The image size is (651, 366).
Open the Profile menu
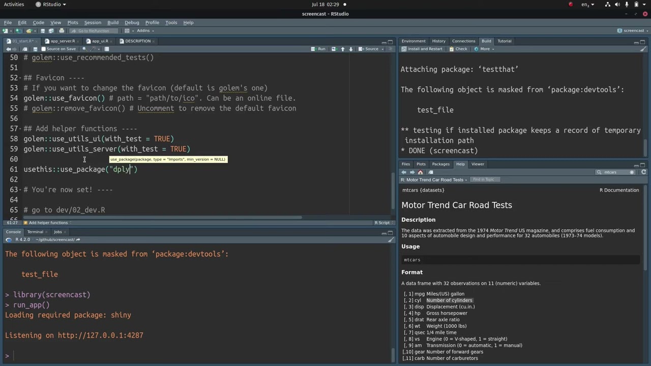click(152, 22)
